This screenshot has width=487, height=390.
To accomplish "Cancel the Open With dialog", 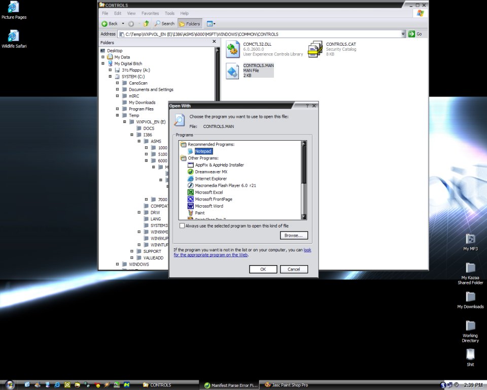I will 294,269.
